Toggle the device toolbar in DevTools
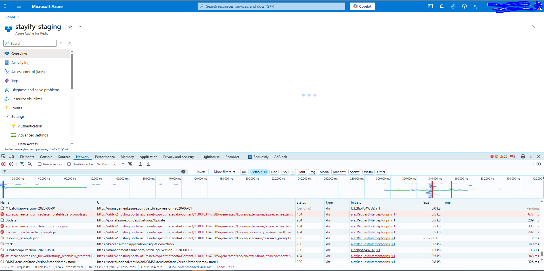Screen dimensions: 544x271 pyautogui.click(x=12, y=157)
